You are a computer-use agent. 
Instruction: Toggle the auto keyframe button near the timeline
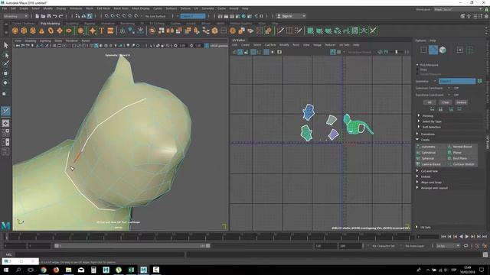coord(477,246)
